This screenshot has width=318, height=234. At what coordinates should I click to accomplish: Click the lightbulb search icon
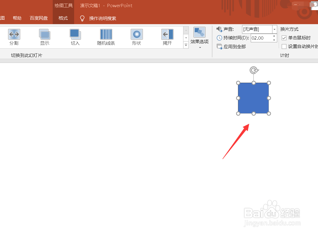[82, 18]
